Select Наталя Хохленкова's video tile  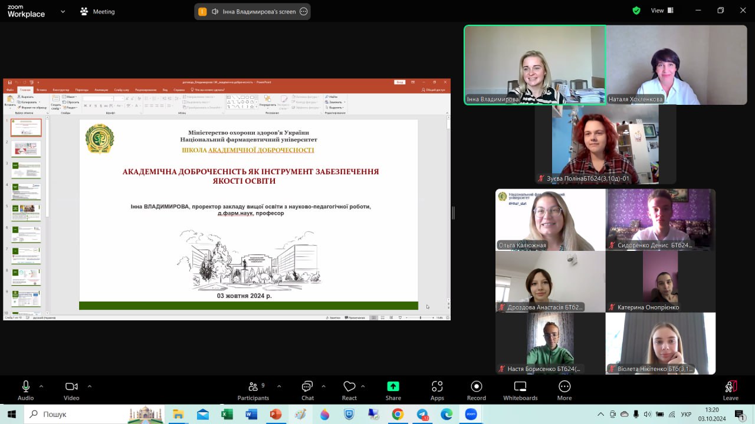(677, 65)
